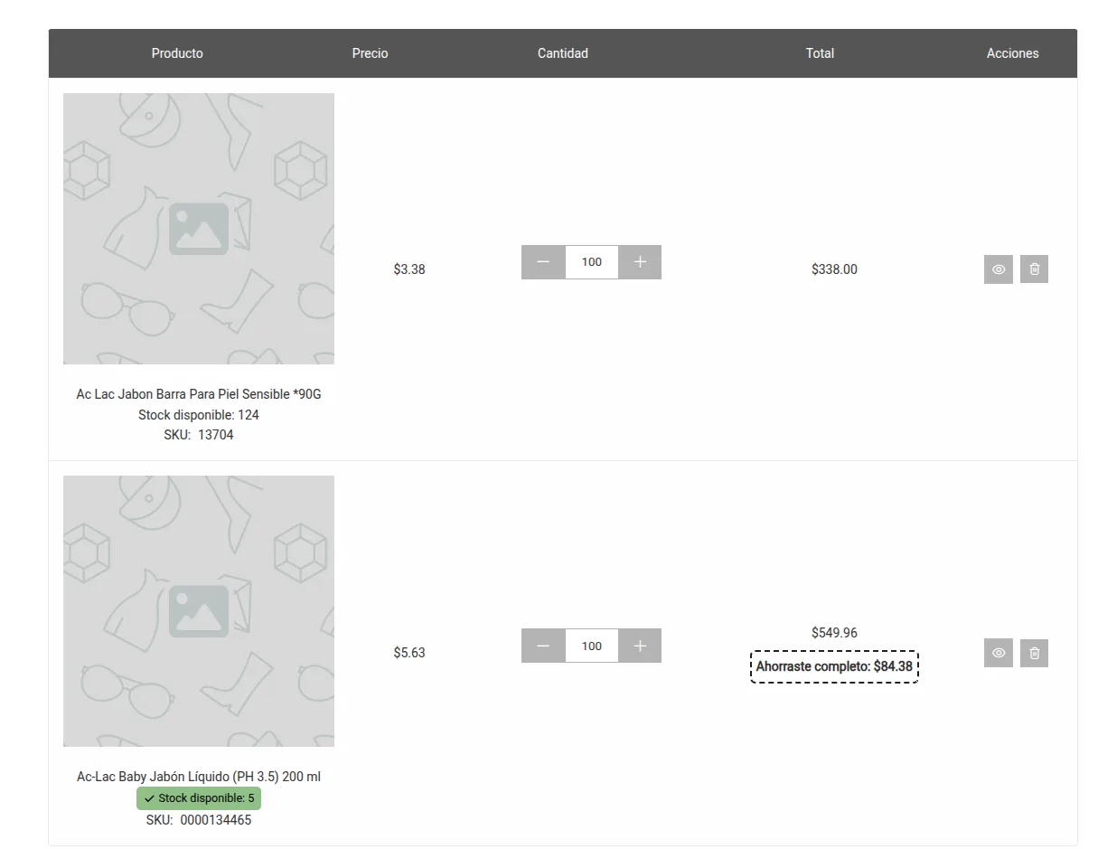This screenshot has height=849, width=1098.
Task: Increase quantity of Ac-Lac Baby Jabón Líquido
Action: [640, 646]
